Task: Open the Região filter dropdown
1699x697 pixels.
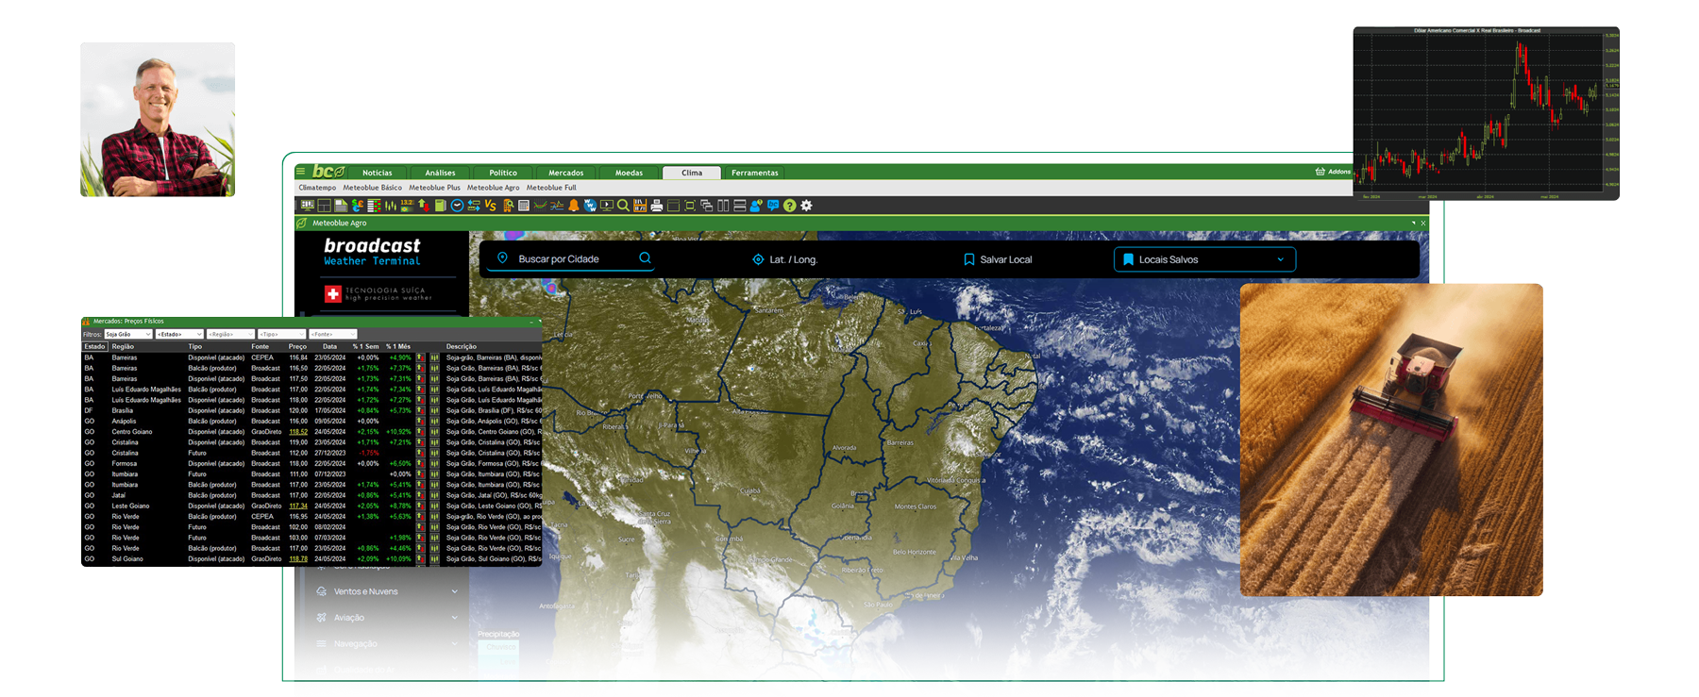Action: coord(230,334)
